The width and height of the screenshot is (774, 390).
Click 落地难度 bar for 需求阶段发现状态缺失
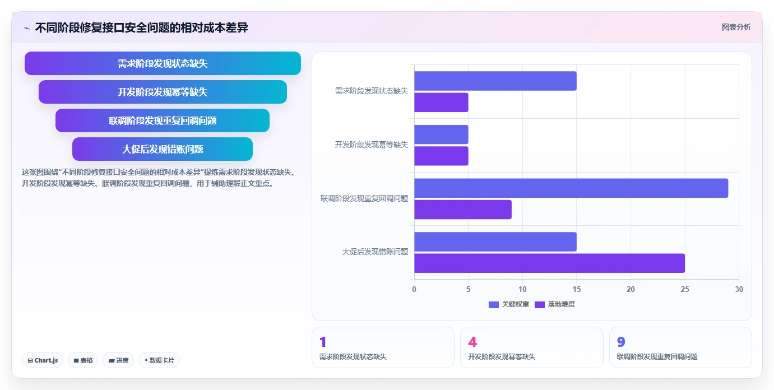pyautogui.click(x=441, y=103)
